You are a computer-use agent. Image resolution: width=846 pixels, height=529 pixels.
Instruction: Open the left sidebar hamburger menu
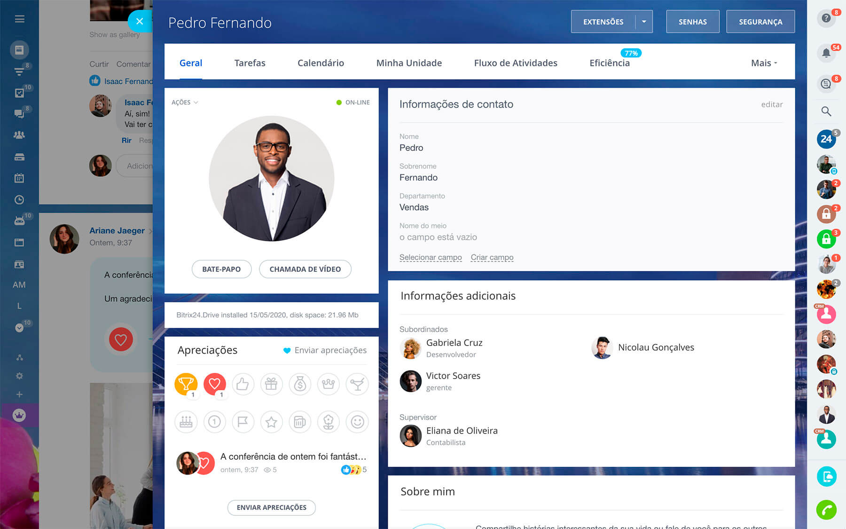[x=19, y=19]
